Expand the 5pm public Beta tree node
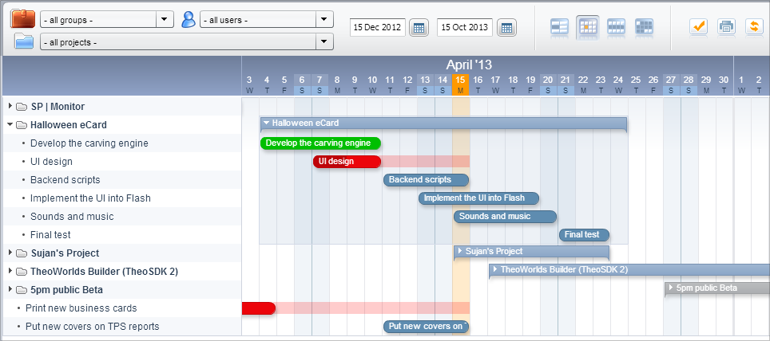 [10, 289]
